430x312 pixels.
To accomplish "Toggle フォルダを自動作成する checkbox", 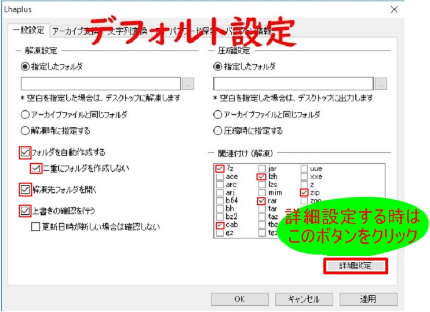I will [25, 152].
